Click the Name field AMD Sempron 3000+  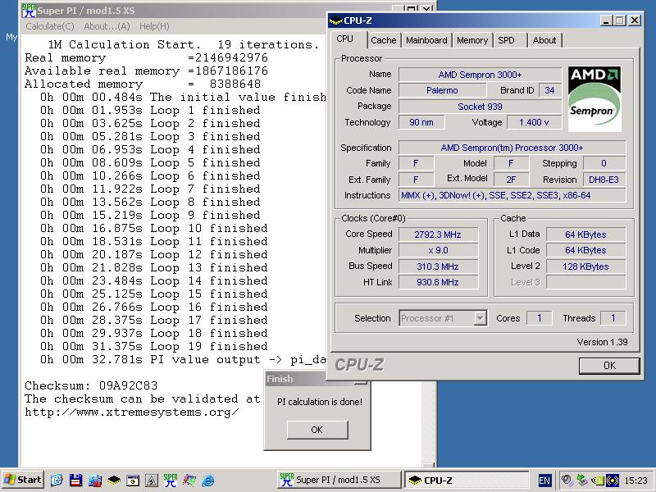pos(480,75)
